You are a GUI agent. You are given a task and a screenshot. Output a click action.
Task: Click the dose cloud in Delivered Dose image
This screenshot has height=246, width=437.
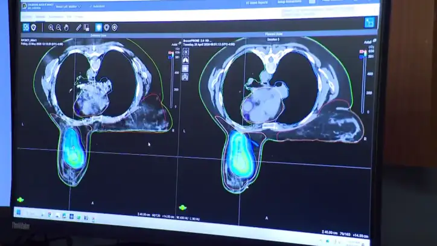pos(72,148)
